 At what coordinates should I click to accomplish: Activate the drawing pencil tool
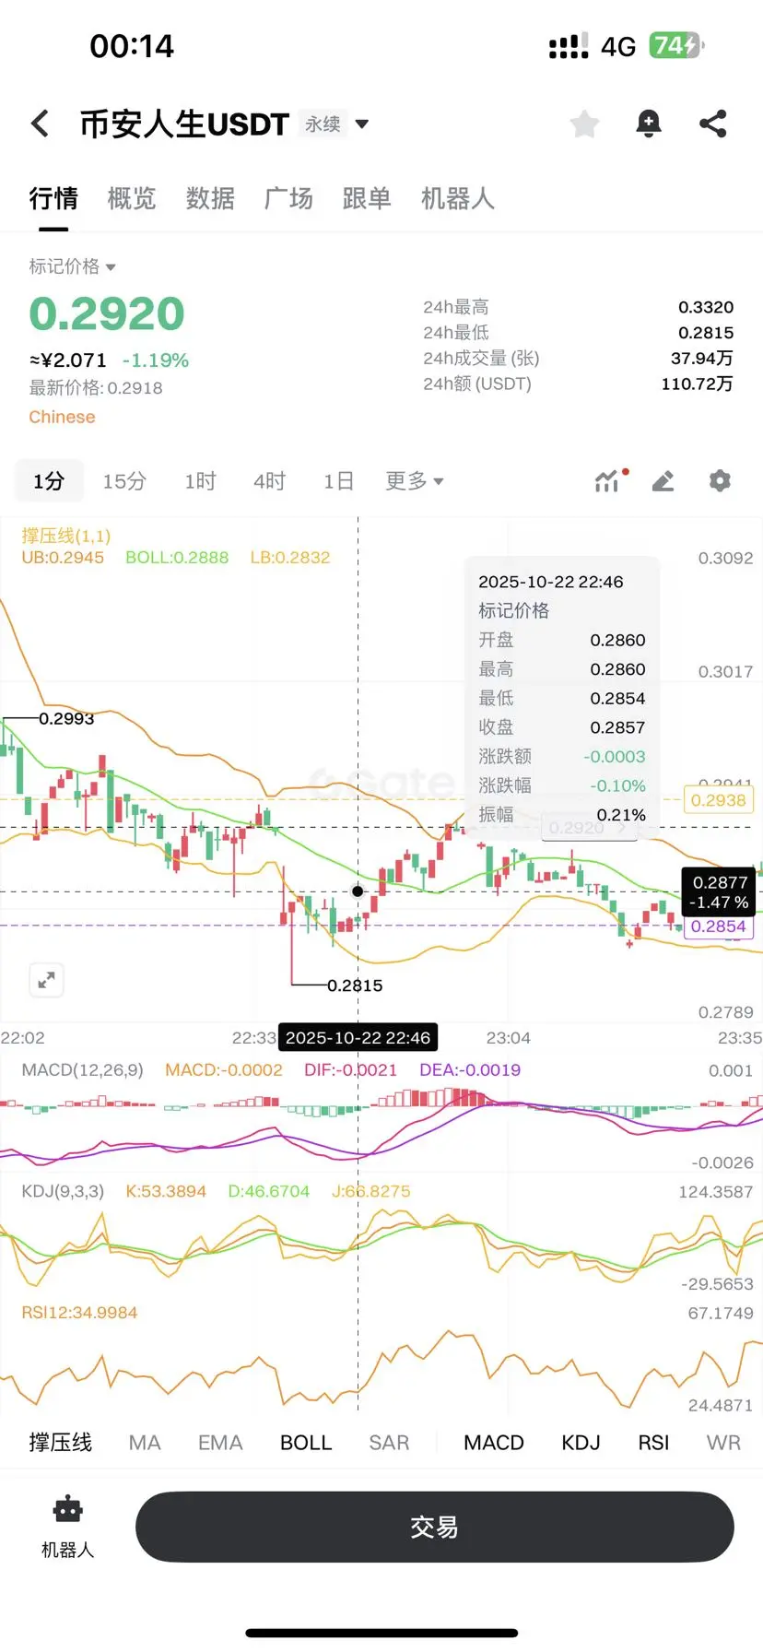coord(663,480)
